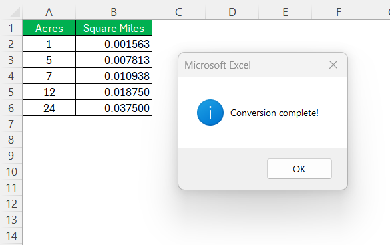Select column C header

178,12
